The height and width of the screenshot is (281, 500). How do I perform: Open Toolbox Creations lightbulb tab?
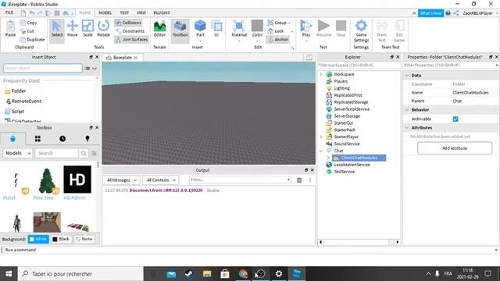click(87, 139)
